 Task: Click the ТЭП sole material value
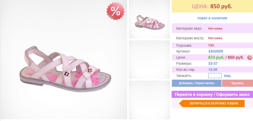pos(211,45)
